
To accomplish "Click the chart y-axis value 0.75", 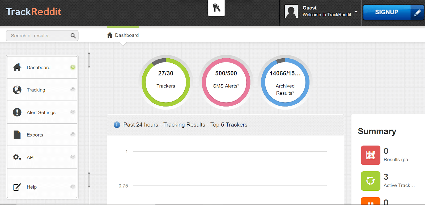I will click(123, 186).
